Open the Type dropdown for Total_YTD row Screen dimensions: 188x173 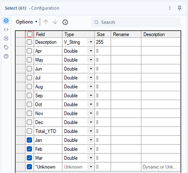click(x=91, y=131)
